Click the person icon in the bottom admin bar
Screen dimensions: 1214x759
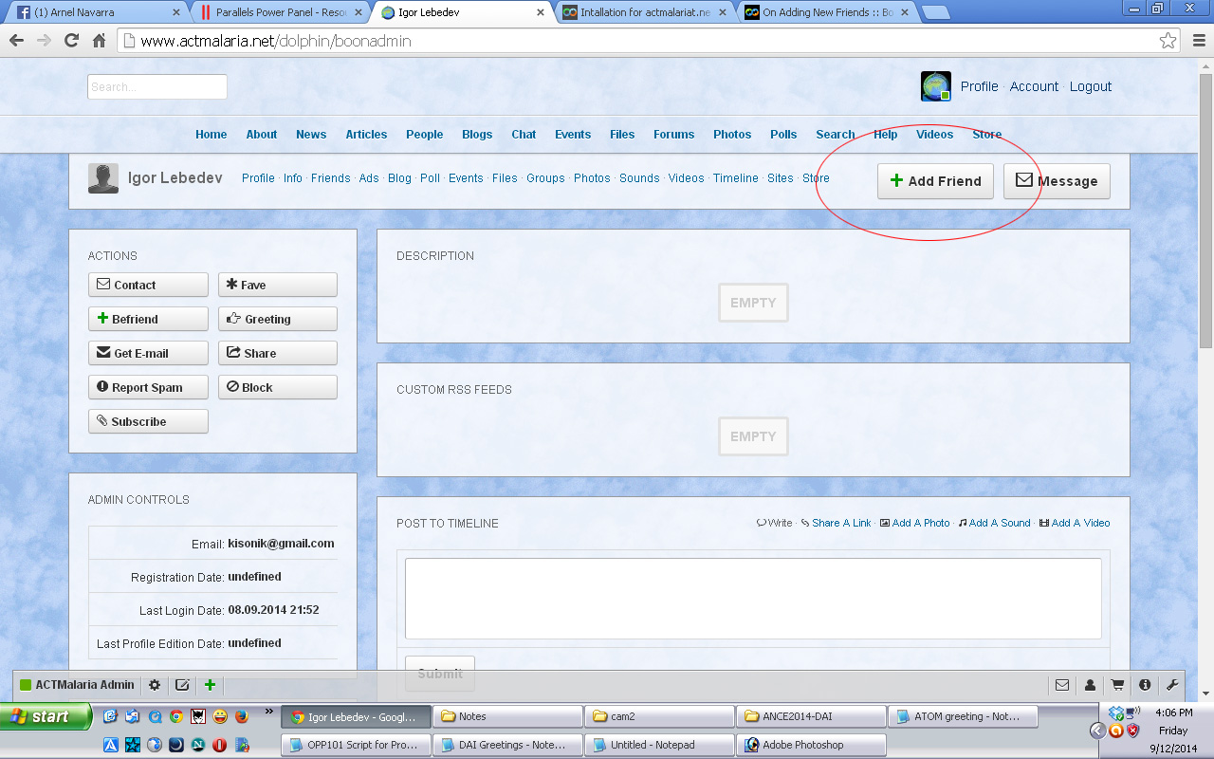[x=1090, y=685]
